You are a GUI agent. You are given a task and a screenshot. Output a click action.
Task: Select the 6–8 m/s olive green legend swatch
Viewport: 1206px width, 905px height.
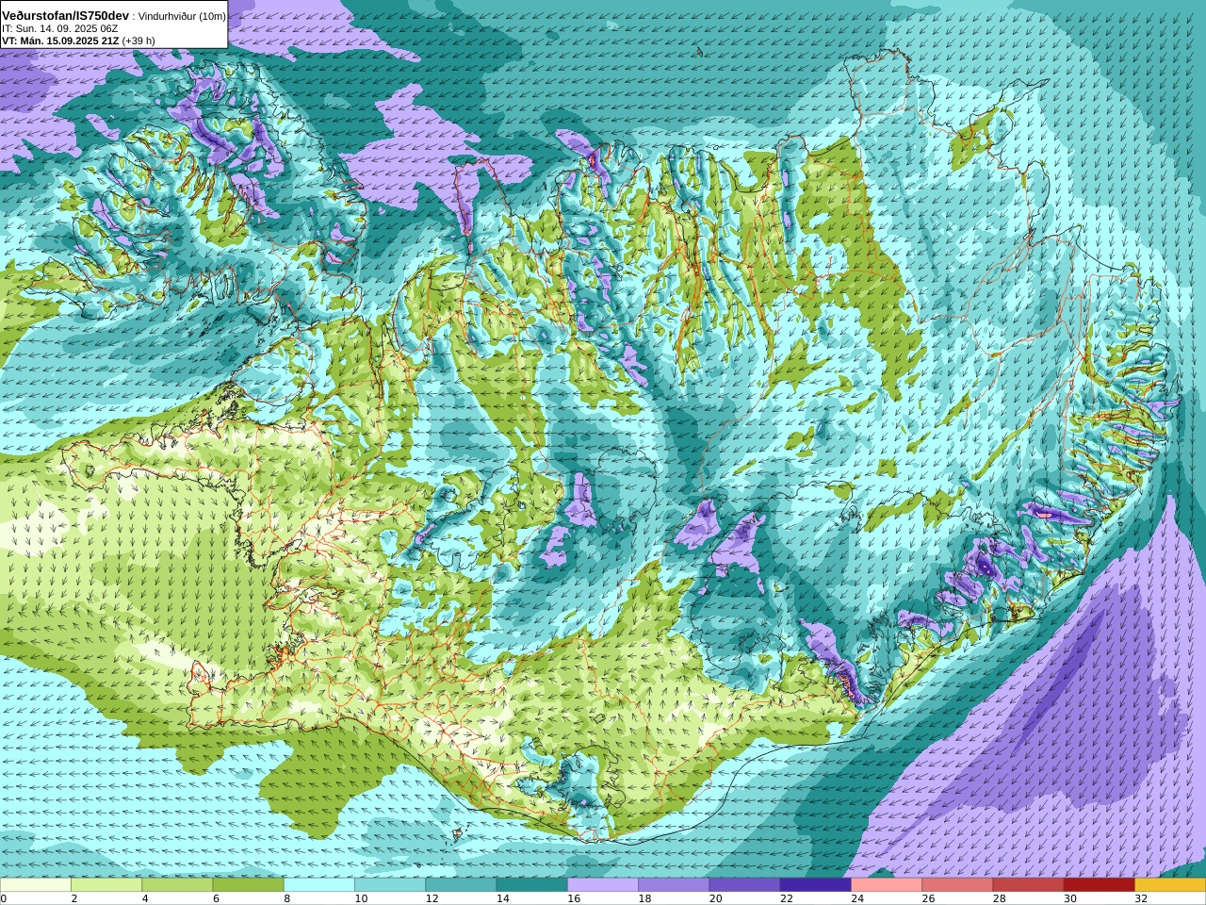click(x=248, y=885)
